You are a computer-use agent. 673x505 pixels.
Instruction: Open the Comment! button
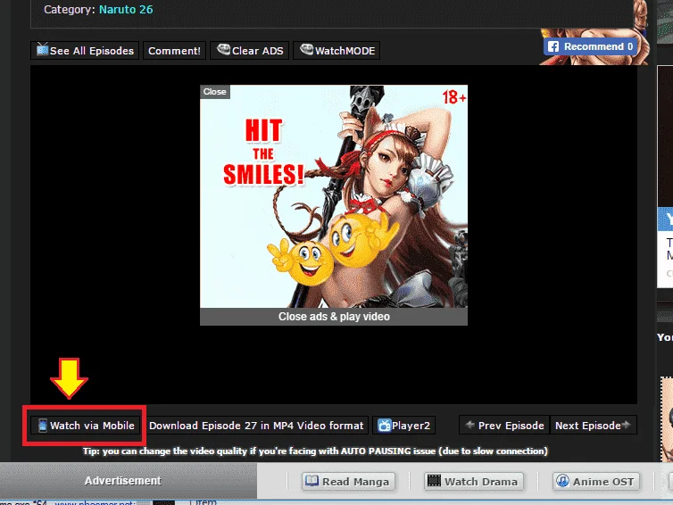click(x=174, y=51)
